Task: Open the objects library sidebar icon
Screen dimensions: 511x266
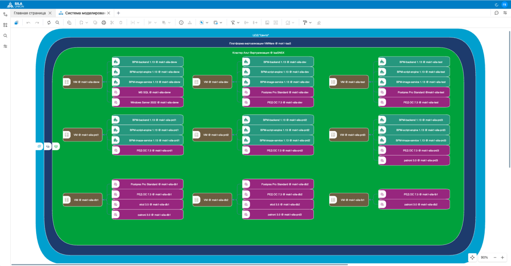Action: pos(6,25)
